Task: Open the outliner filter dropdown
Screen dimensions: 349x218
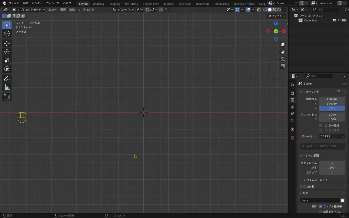Action: click(x=345, y=10)
